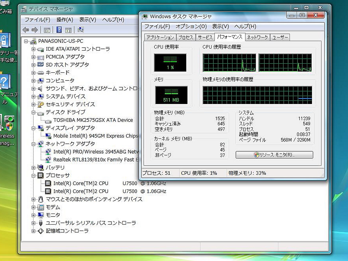Collapse the PANASONIC-US-PC root node
Image resolution: width=348 pixels, height=261 pixels.
tap(26, 41)
